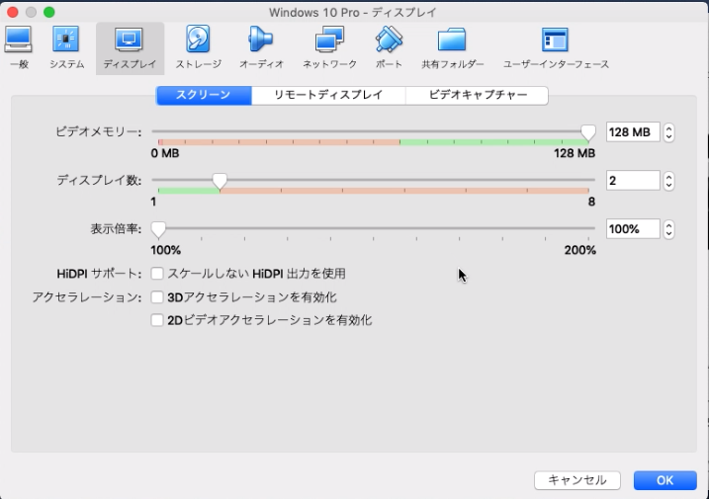Open the ネットワーク settings icon
The width and height of the screenshot is (709, 499).
click(329, 47)
